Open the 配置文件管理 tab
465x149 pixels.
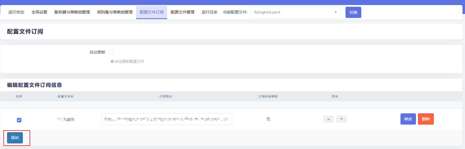pos(183,12)
